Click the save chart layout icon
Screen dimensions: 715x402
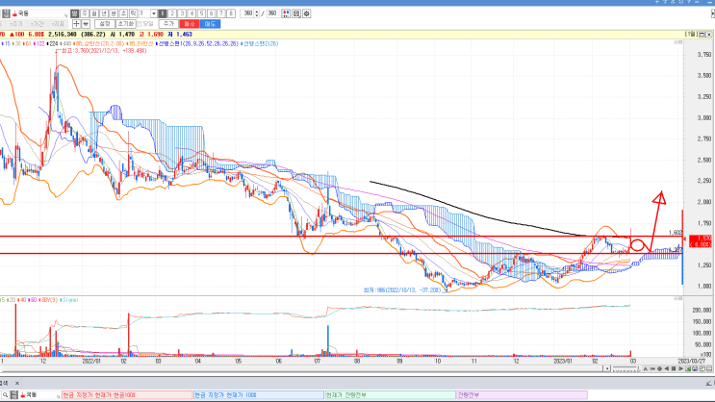click(296, 13)
